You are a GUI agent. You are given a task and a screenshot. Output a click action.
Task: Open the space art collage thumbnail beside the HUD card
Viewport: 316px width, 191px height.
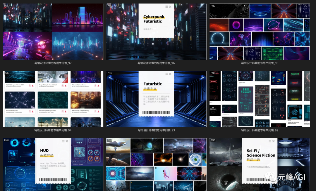pos(156,164)
